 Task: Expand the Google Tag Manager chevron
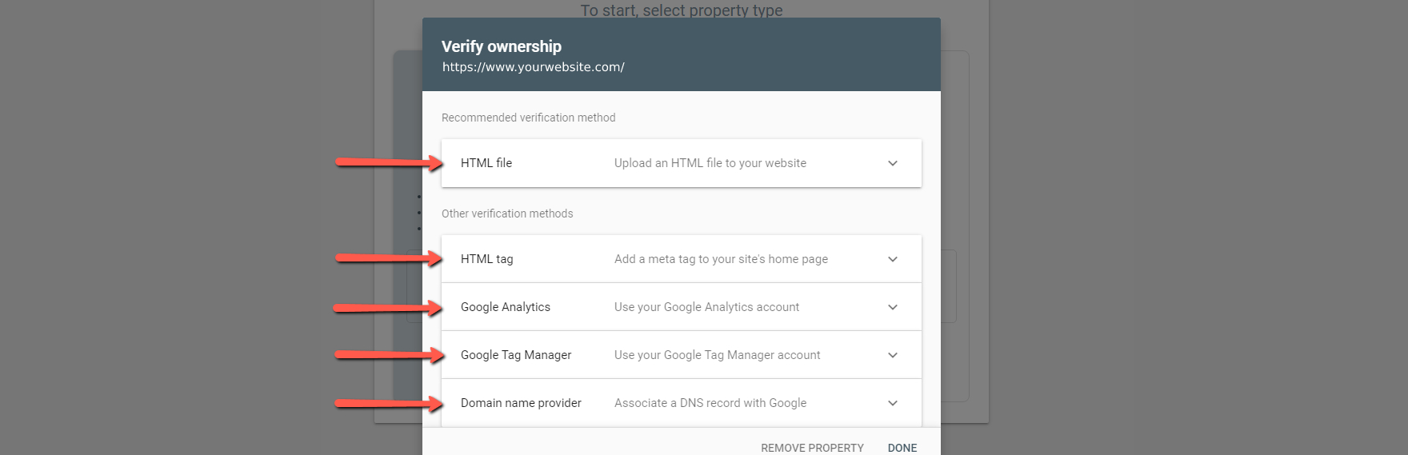pos(893,355)
